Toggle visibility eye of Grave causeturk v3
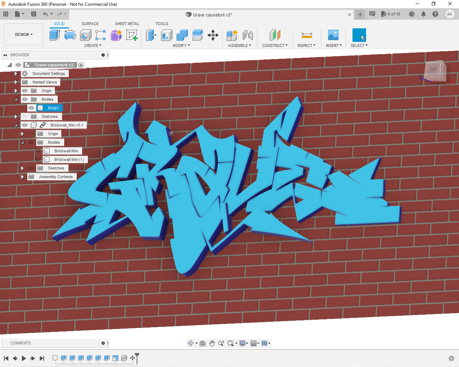 (x=18, y=65)
